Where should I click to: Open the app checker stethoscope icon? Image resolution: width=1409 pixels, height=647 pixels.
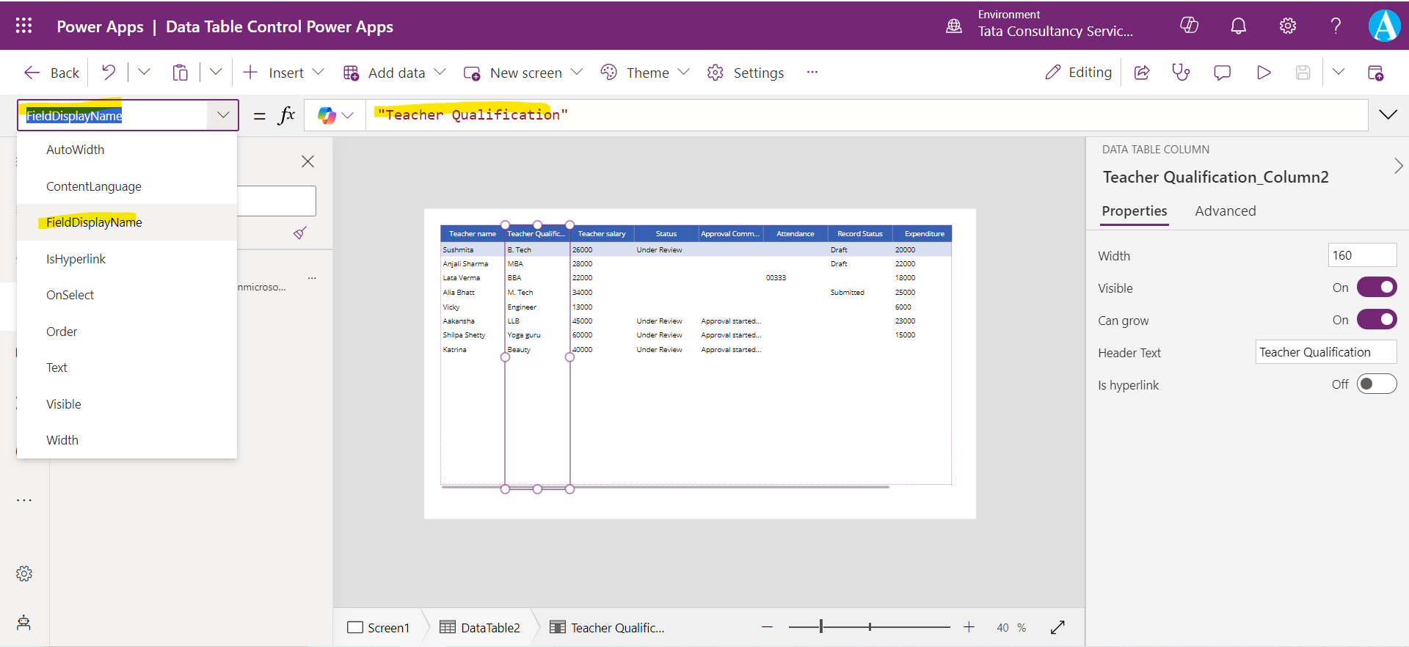pyautogui.click(x=1181, y=72)
